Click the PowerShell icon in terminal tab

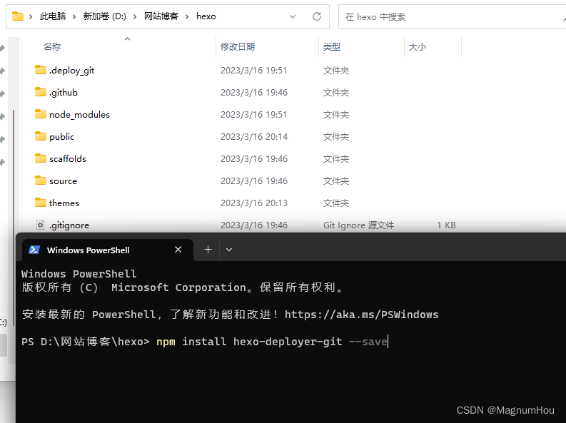[x=34, y=250]
